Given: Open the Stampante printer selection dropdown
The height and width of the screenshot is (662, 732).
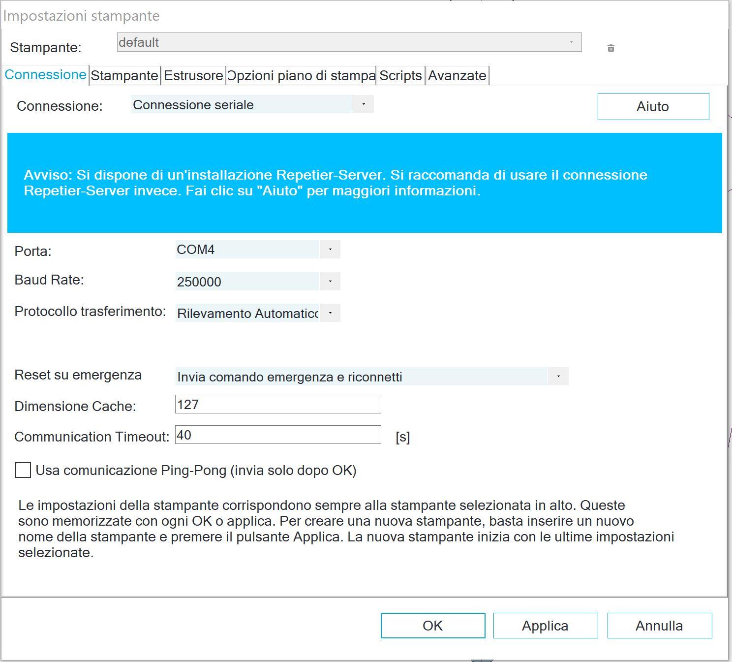Looking at the screenshot, I should click(x=349, y=42).
